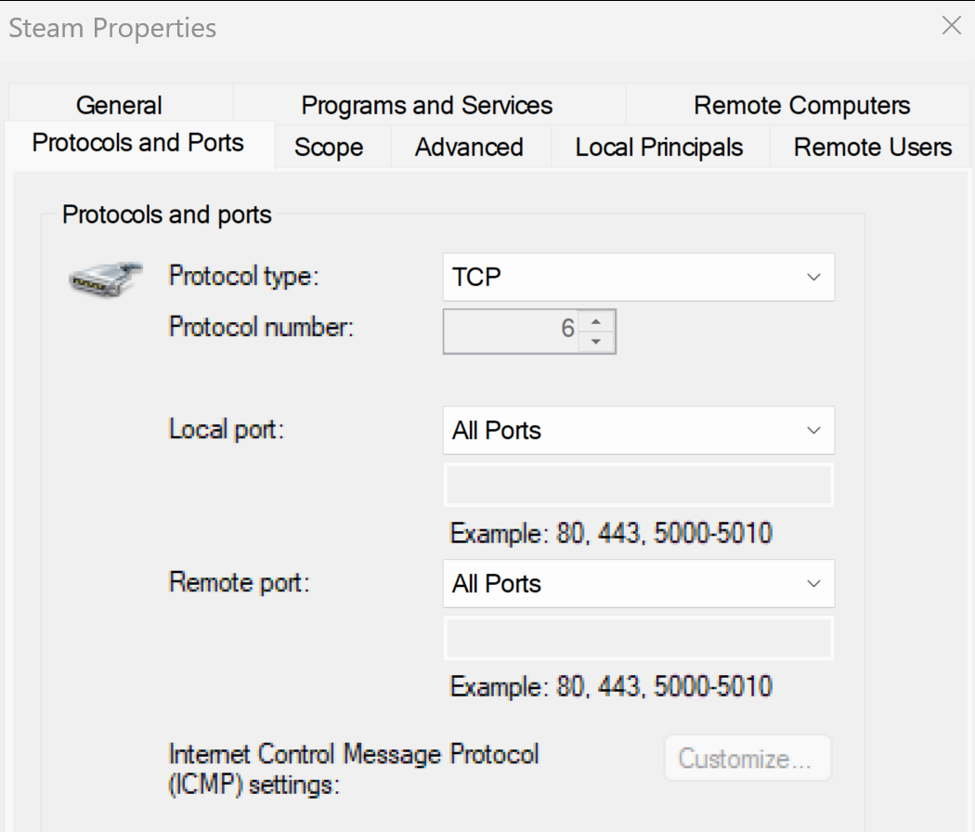This screenshot has height=832, width=975.
Task: Select the Scope tab
Action: pyautogui.click(x=329, y=148)
